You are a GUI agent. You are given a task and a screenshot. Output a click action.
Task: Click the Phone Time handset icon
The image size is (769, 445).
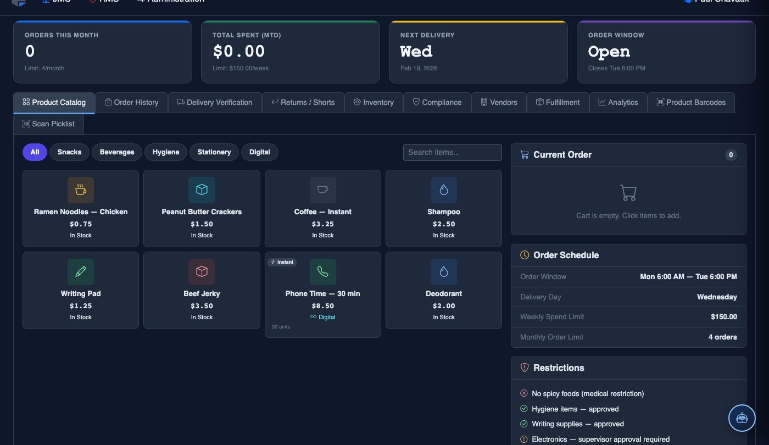point(323,272)
